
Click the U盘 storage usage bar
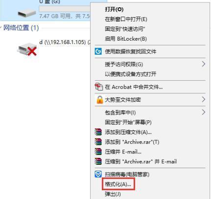point(65,9)
